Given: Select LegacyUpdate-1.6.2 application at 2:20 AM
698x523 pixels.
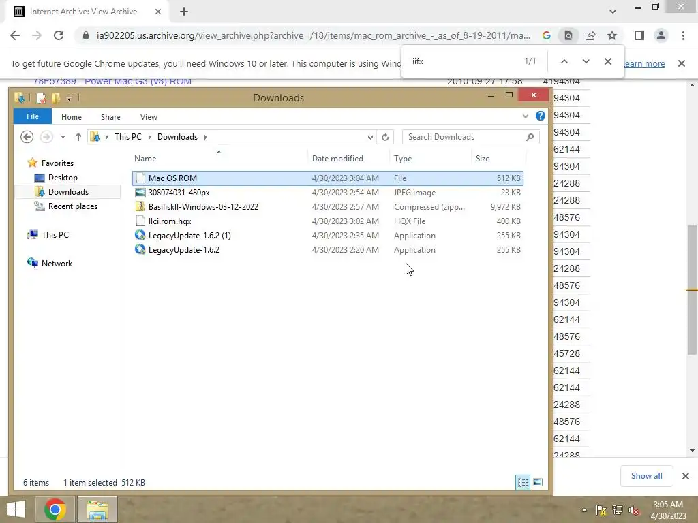Looking at the screenshot, I should click(x=328, y=249).
